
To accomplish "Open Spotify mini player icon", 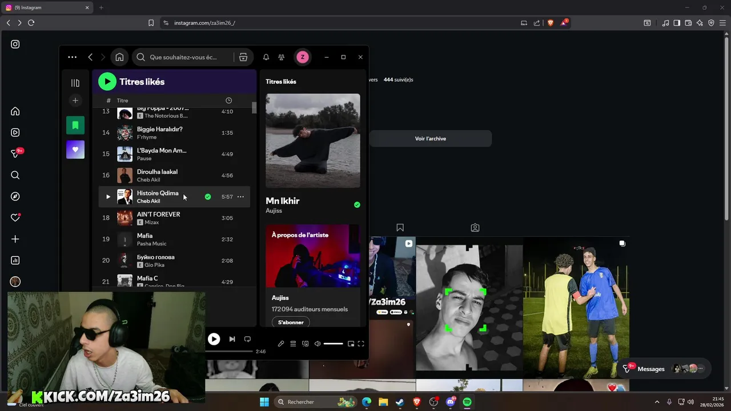I will (x=351, y=344).
